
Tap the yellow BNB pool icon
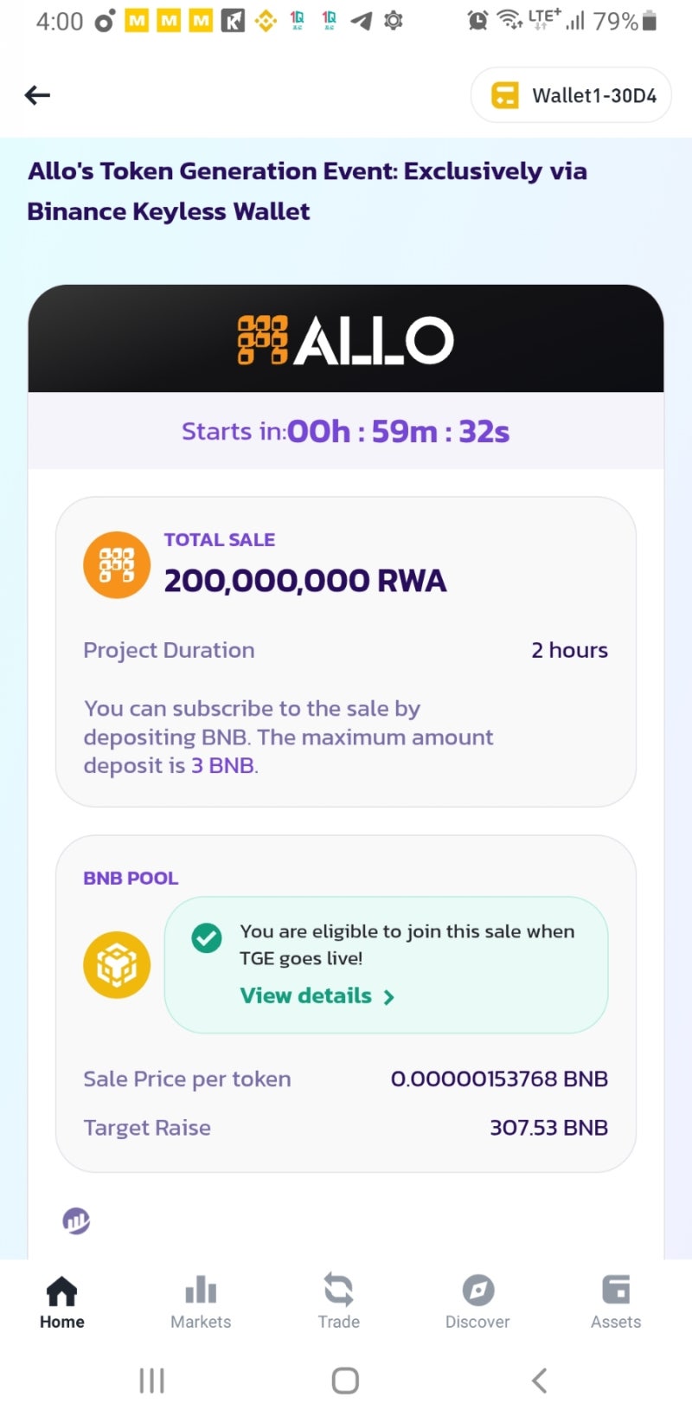coord(117,965)
